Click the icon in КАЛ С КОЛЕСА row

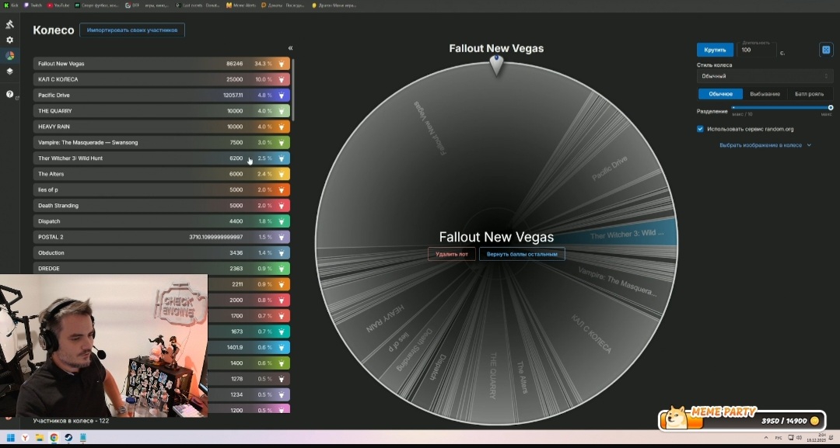pyautogui.click(x=282, y=79)
